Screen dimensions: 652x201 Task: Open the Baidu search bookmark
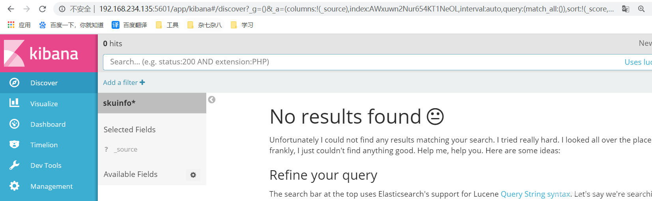[71, 25]
